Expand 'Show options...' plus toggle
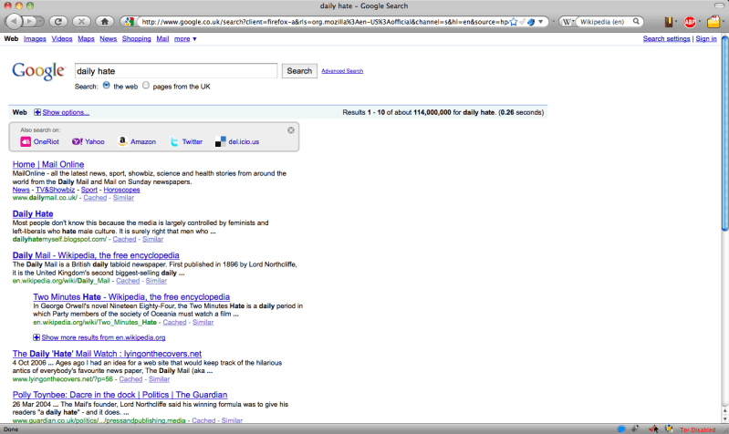This screenshot has width=729, height=434. (37, 112)
